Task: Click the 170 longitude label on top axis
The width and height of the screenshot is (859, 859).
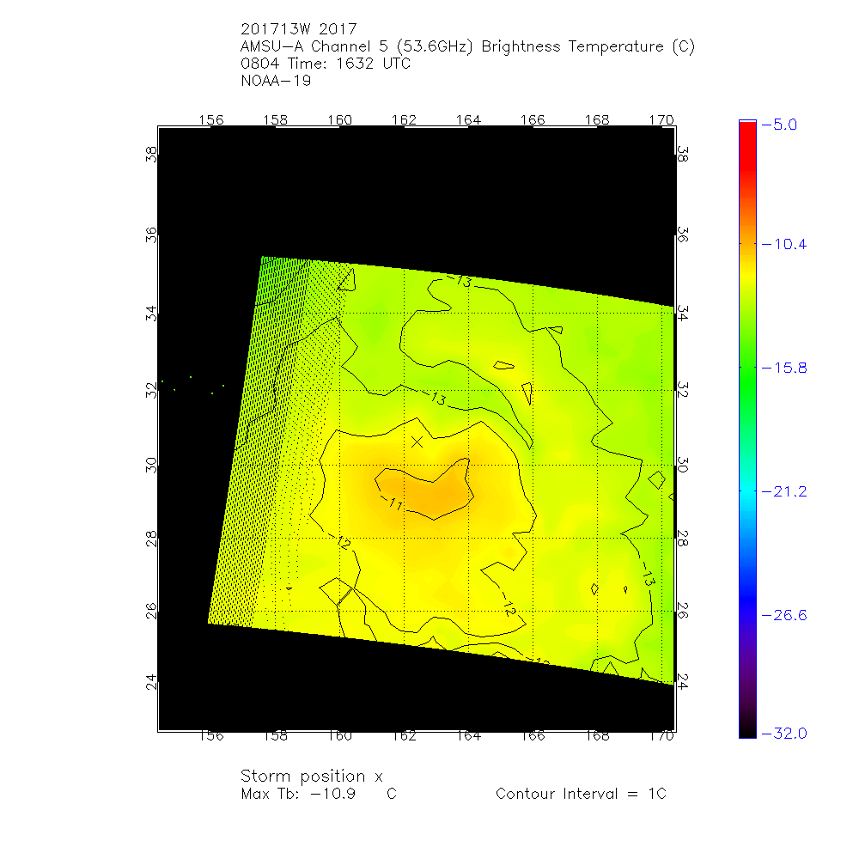Action: pyautogui.click(x=661, y=120)
